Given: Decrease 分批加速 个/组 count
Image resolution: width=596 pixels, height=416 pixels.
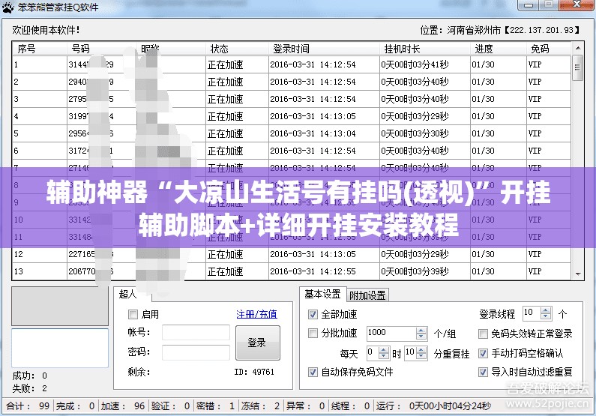Looking at the screenshot, I should [421, 337].
